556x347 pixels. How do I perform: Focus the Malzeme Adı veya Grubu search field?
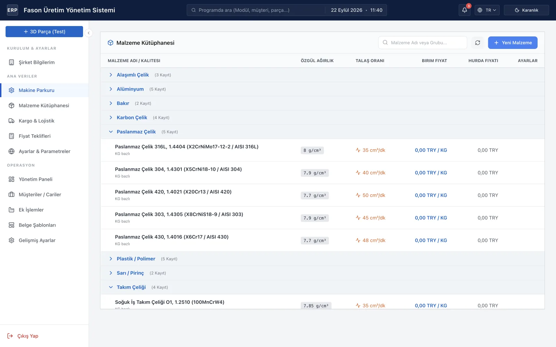(x=423, y=43)
